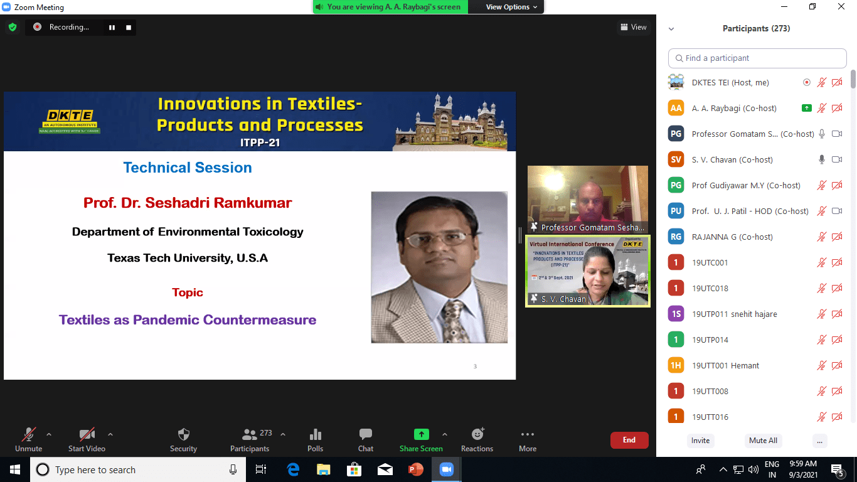Click video-off icon of 19UTC018
The image size is (857, 482).
pos(837,288)
